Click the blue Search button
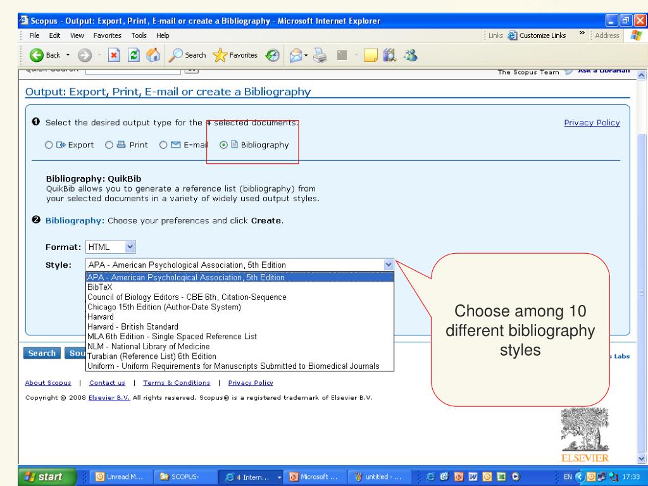Image resolution: width=648 pixels, height=486 pixels. click(x=42, y=353)
